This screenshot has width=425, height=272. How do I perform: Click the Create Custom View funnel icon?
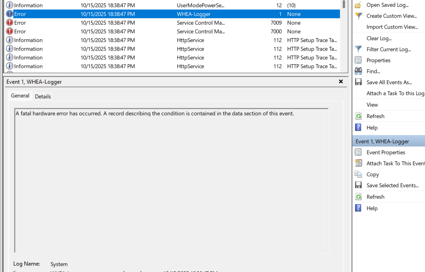click(x=358, y=16)
